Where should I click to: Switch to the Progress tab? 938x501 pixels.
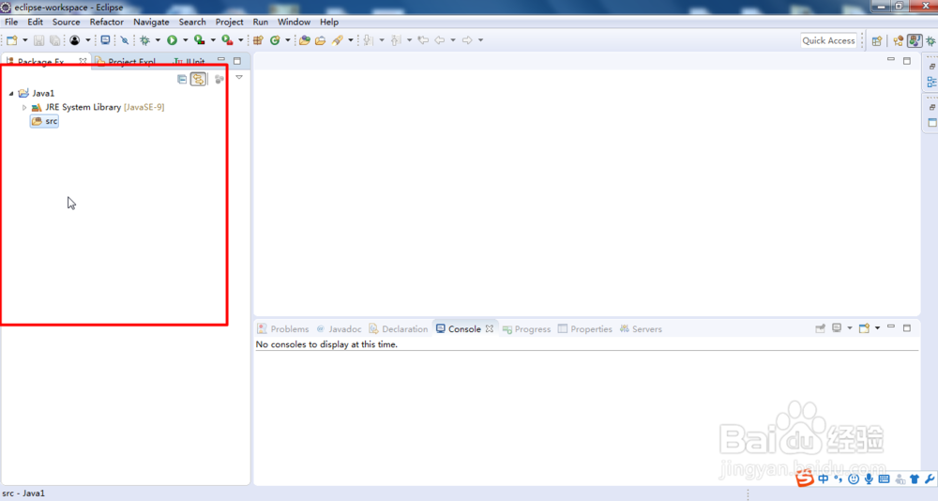[526, 329]
